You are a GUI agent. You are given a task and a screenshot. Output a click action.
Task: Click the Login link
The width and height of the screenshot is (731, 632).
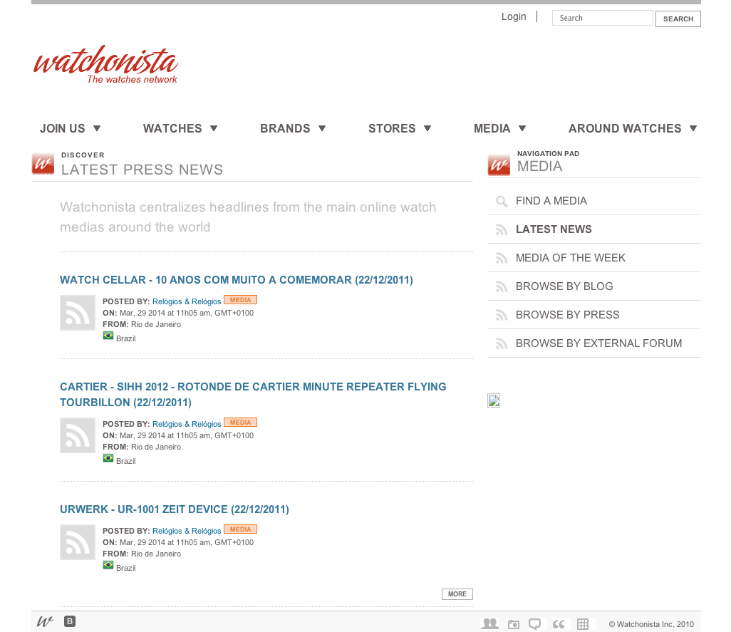pyautogui.click(x=514, y=17)
